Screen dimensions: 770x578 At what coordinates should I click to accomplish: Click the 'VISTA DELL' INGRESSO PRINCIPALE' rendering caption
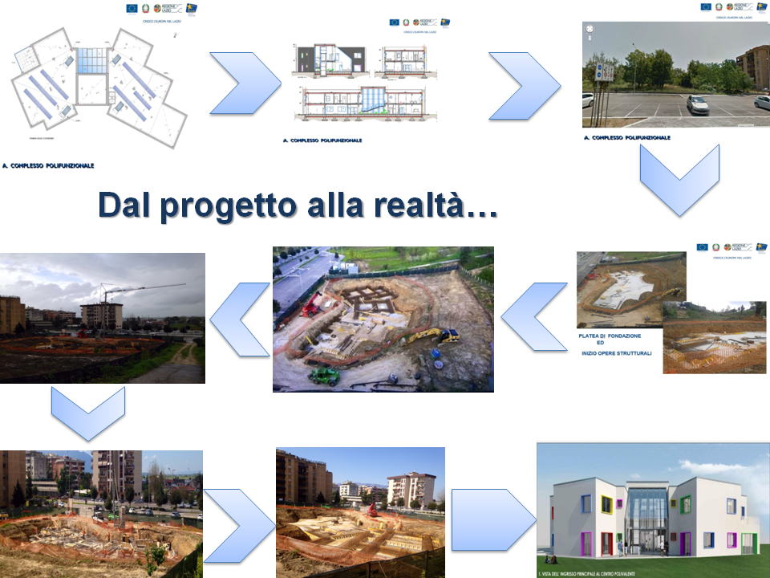[588, 574]
